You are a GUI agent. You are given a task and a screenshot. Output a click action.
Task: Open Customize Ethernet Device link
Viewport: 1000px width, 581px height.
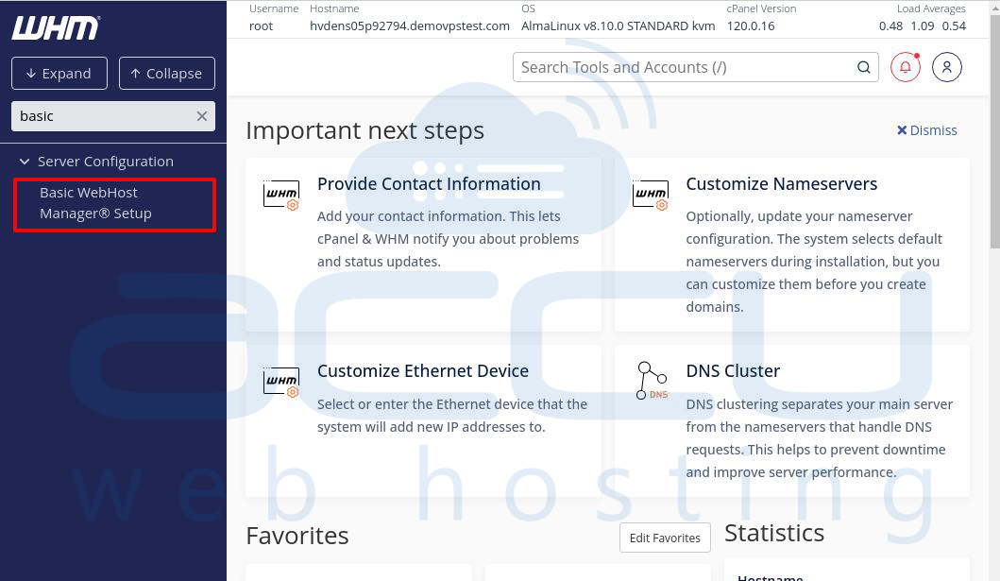click(423, 370)
